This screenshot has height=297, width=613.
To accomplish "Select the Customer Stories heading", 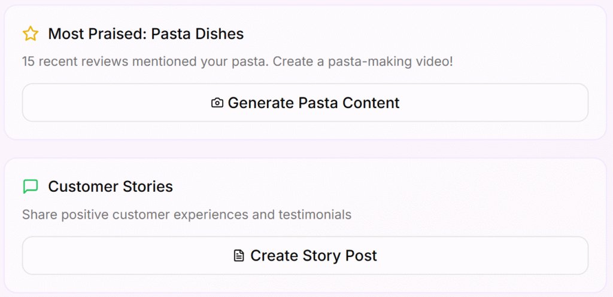I will point(110,187).
